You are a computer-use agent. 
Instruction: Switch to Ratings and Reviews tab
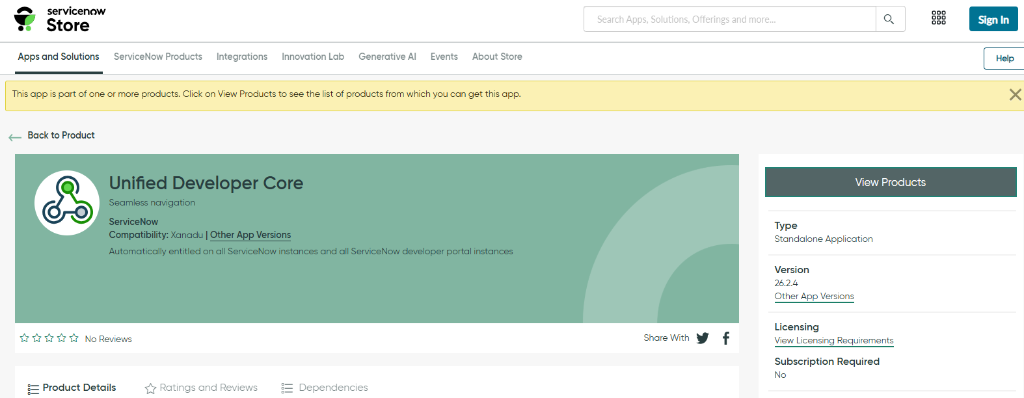209,388
